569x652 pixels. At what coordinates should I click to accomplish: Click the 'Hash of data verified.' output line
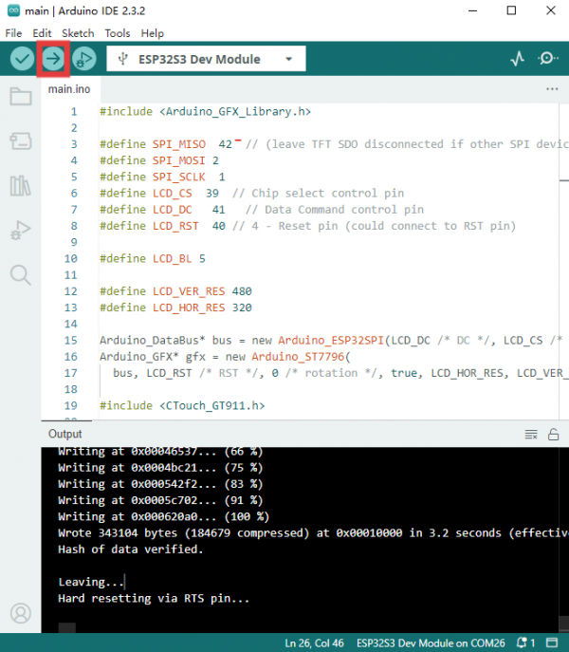(131, 550)
